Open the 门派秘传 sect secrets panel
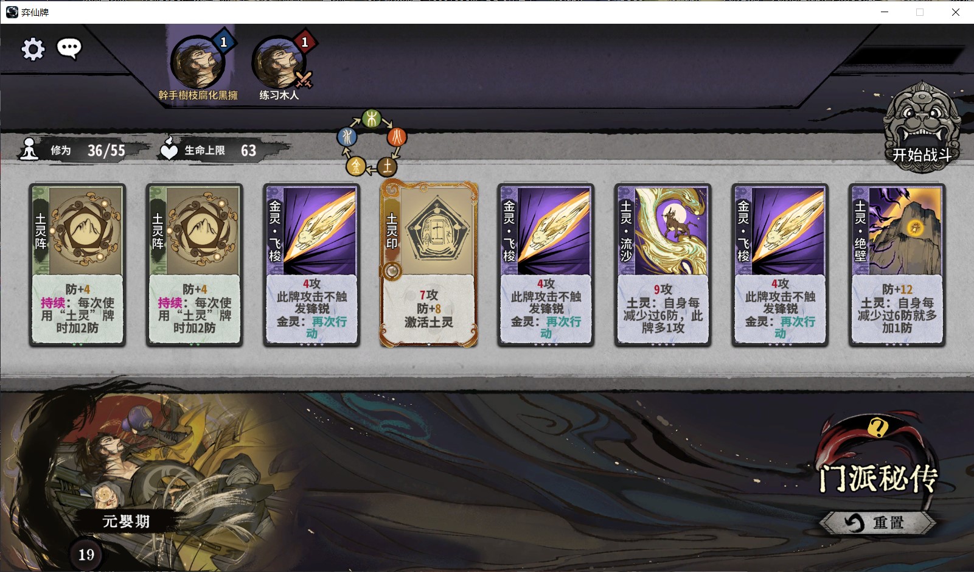The height and width of the screenshot is (572, 974). click(878, 478)
